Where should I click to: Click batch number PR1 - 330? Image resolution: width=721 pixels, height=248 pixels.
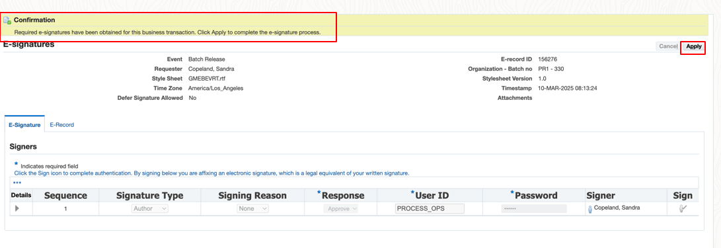(x=551, y=69)
